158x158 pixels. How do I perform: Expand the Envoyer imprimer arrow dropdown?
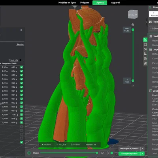click(x=143, y=154)
